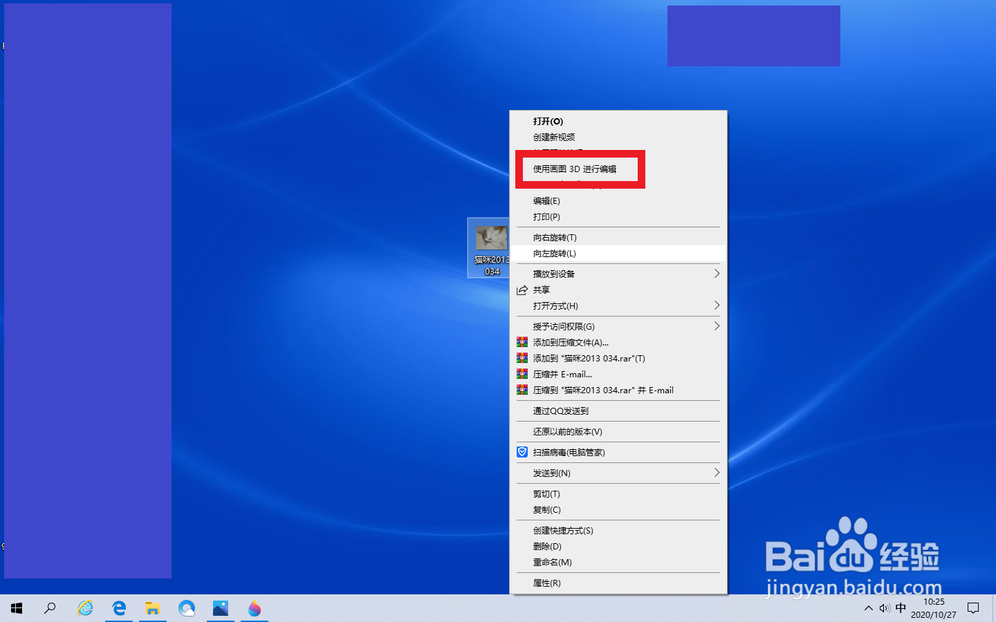Screen dimensions: 996x622
Task: Expand the 播放到设备 submenu arrow
Action: click(717, 274)
